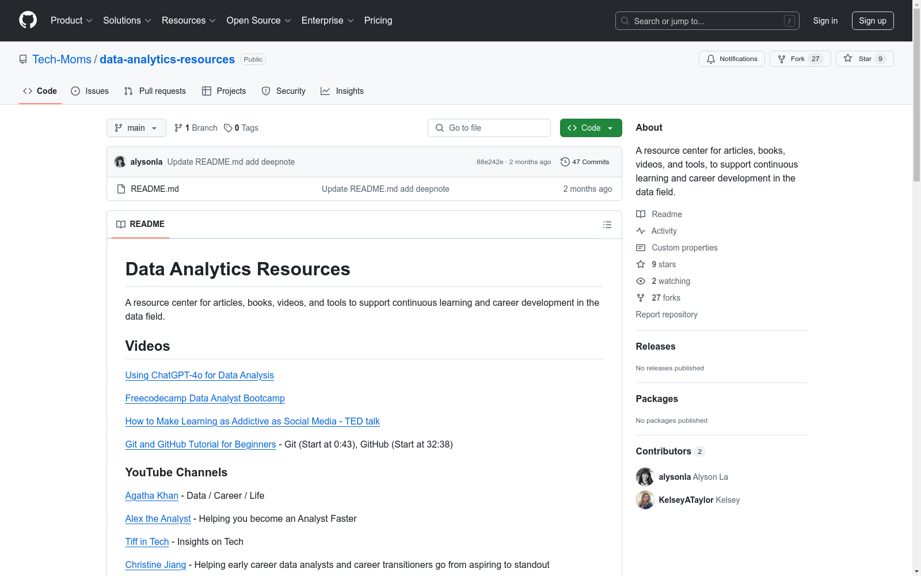Image resolution: width=921 pixels, height=576 pixels.
Task: Open Freecodecamp Data Analyst Bootcamp link
Action: click(x=205, y=399)
